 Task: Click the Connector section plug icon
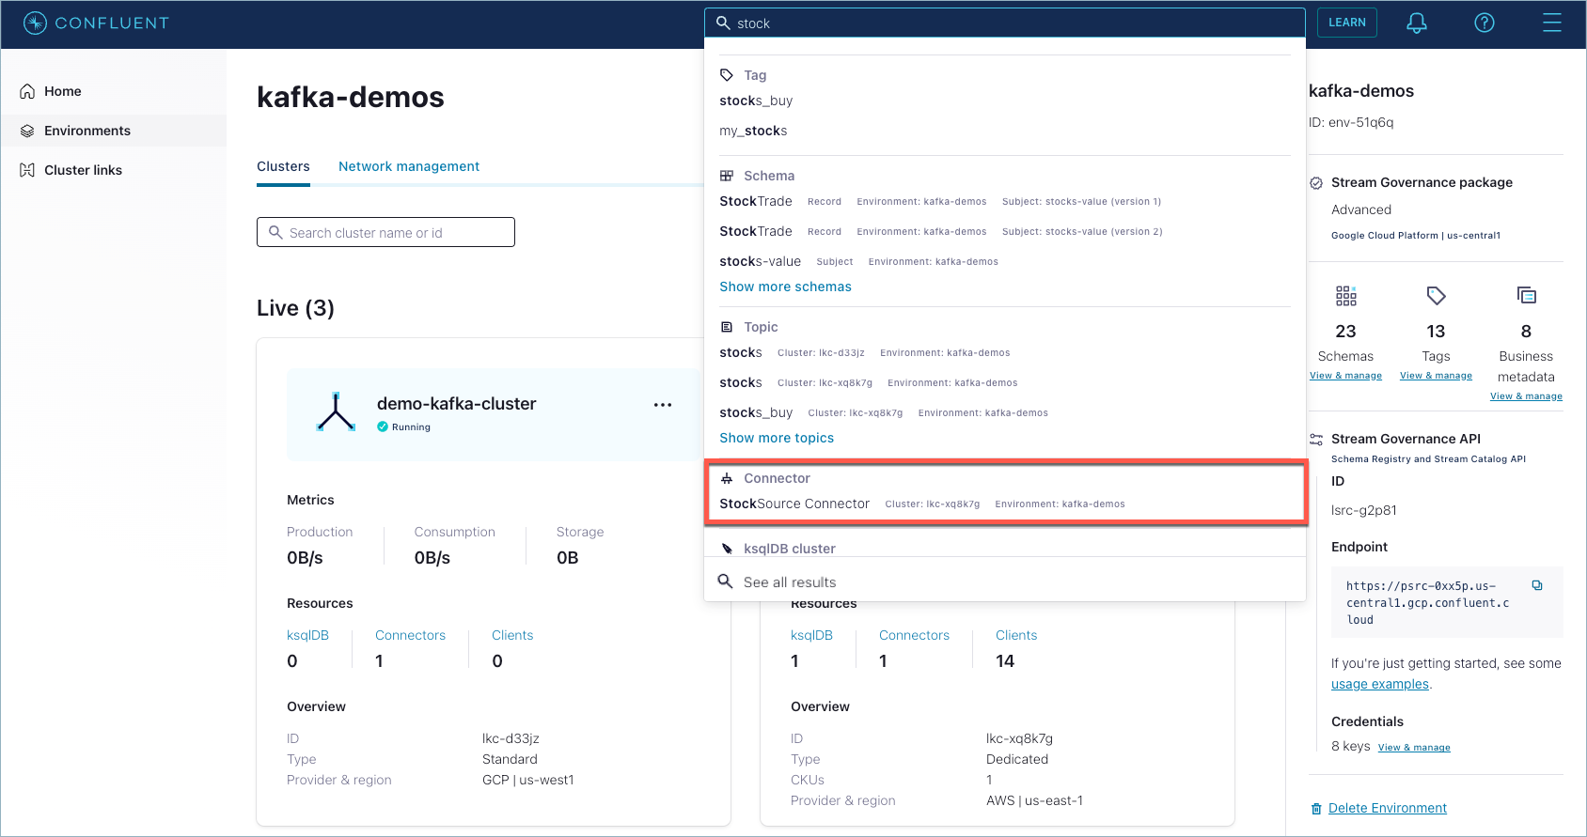[727, 478]
